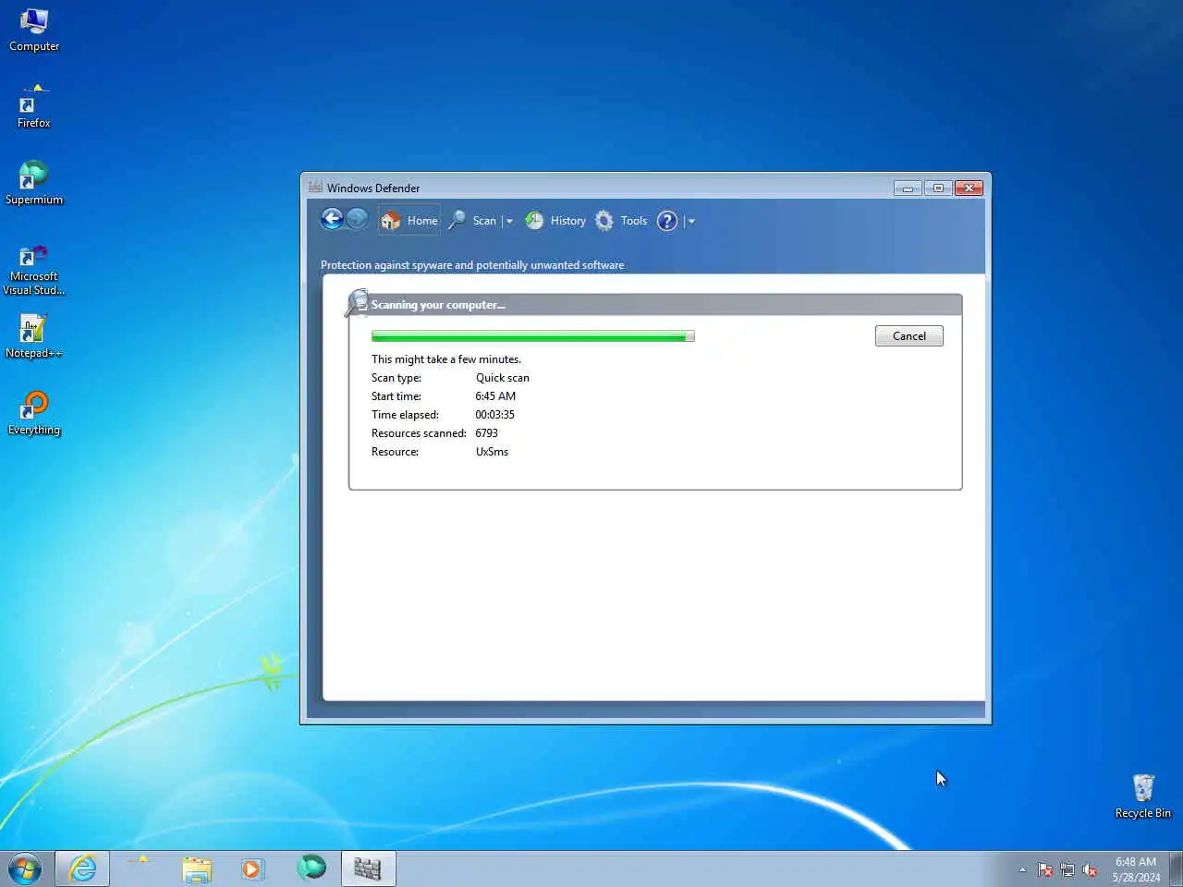Click the Back arrow in Windows Defender
The height and width of the screenshot is (887, 1183).
(x=332, y=219)
